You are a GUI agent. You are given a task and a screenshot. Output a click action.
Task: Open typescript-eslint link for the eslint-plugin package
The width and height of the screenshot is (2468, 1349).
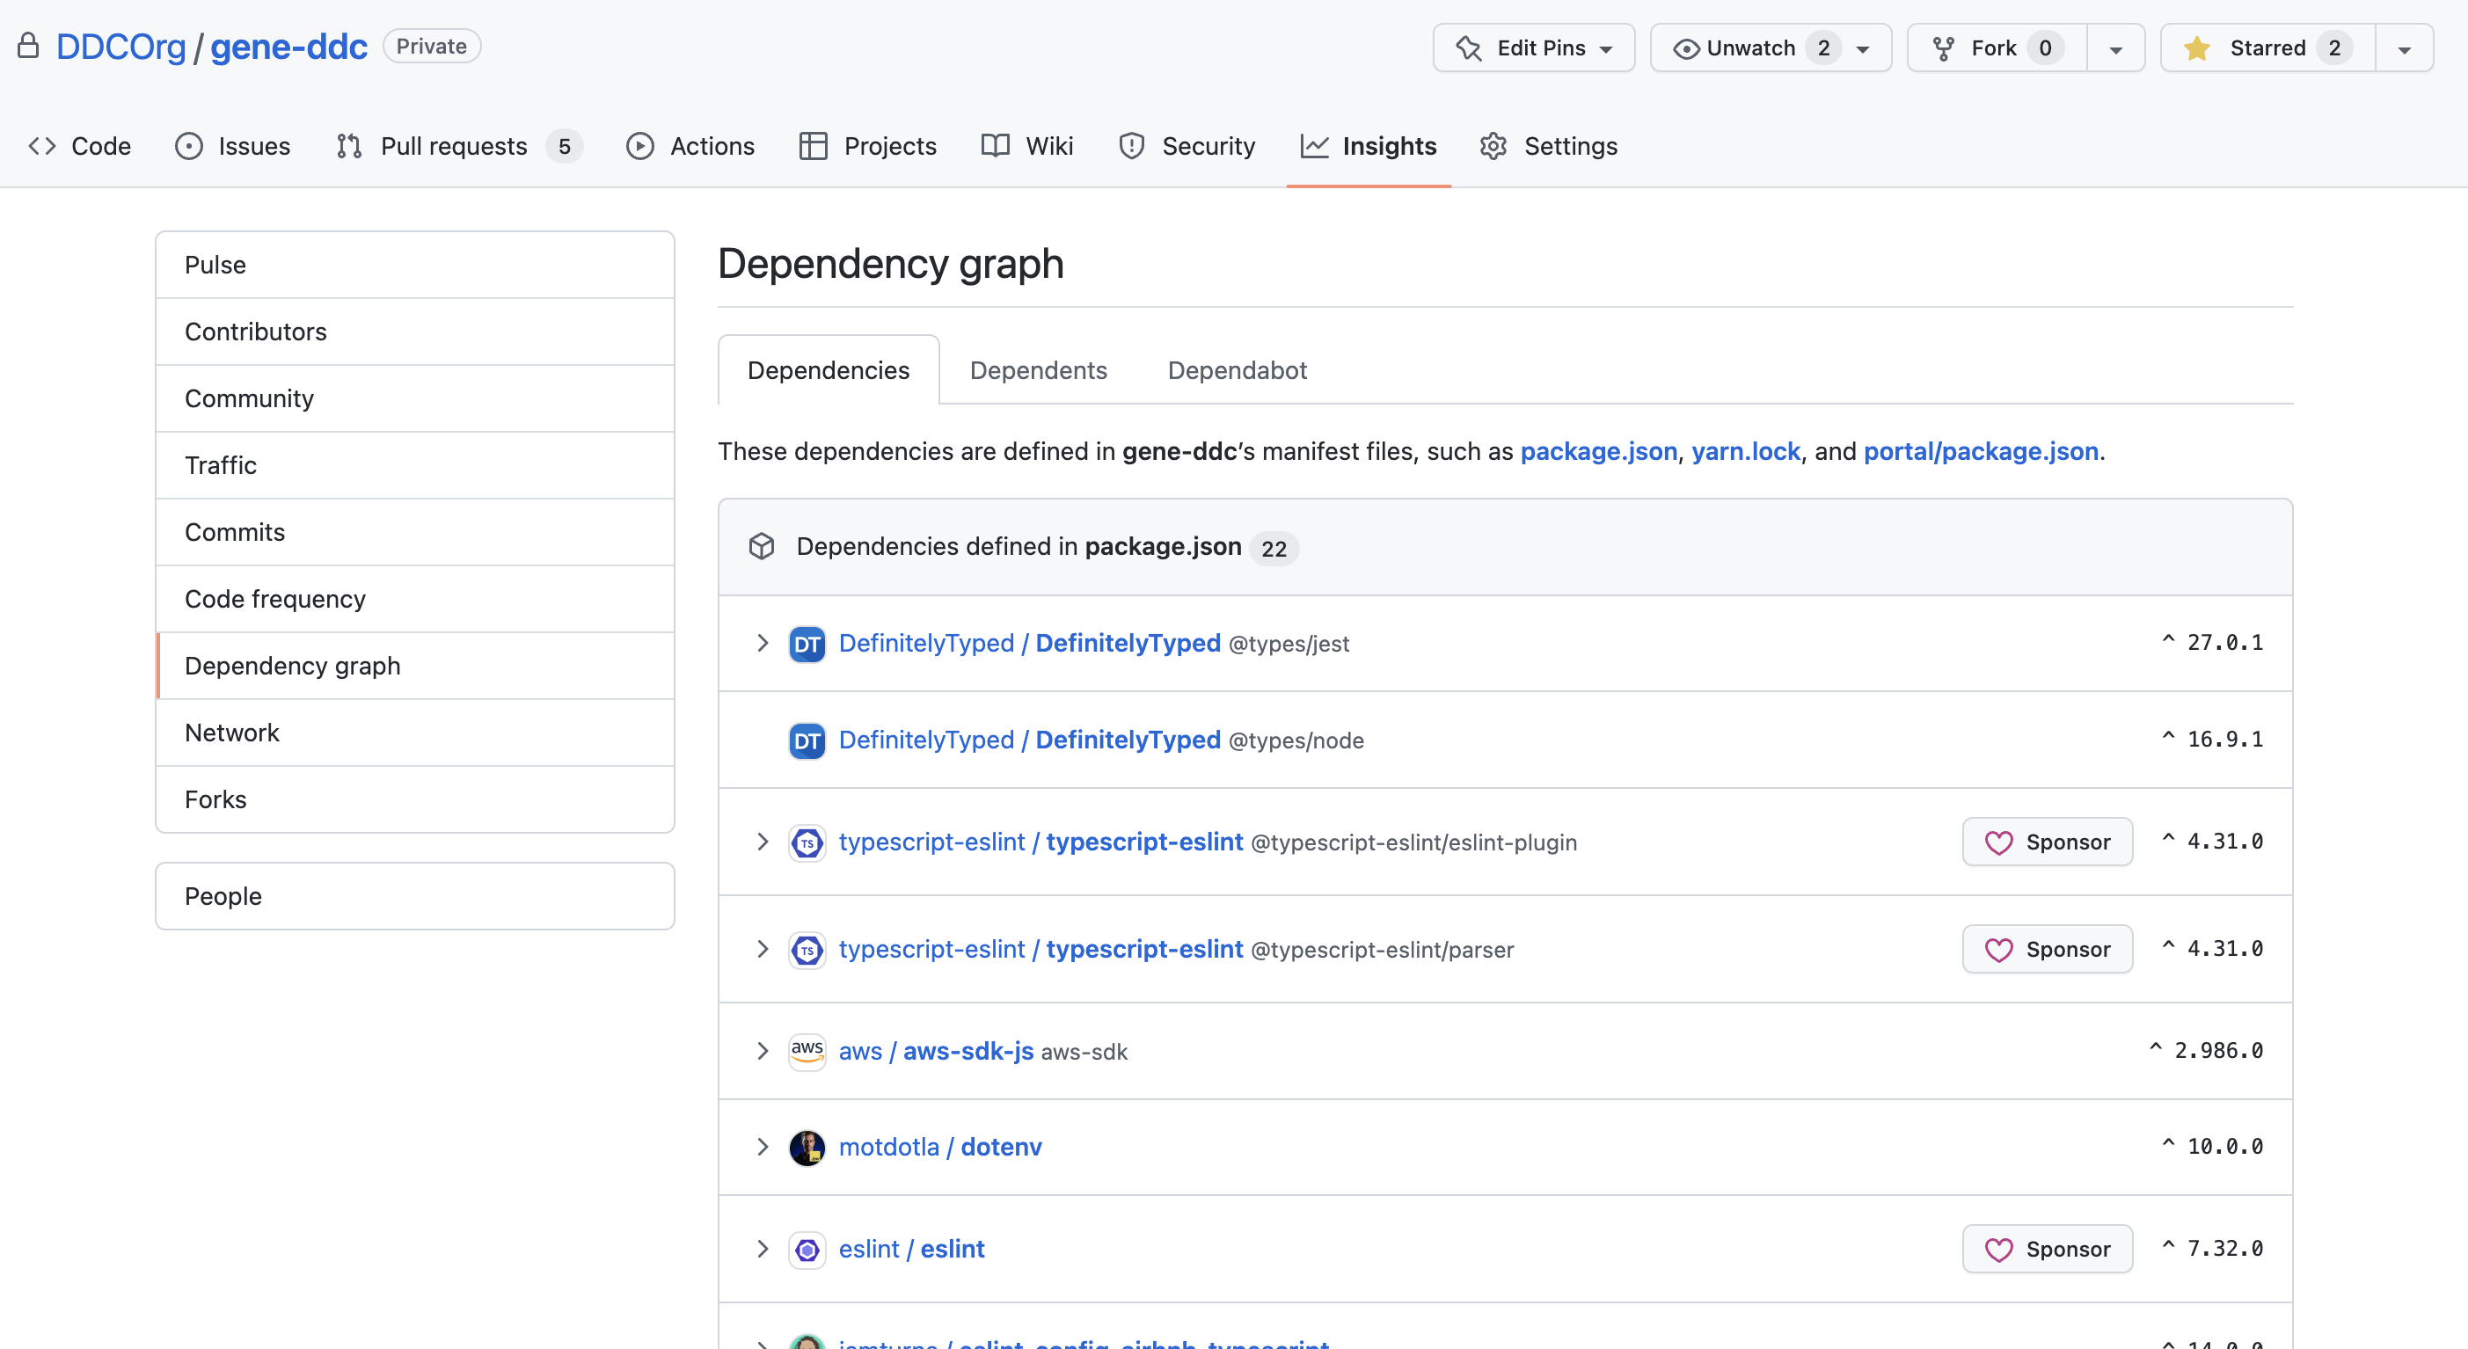point(1041,842)
